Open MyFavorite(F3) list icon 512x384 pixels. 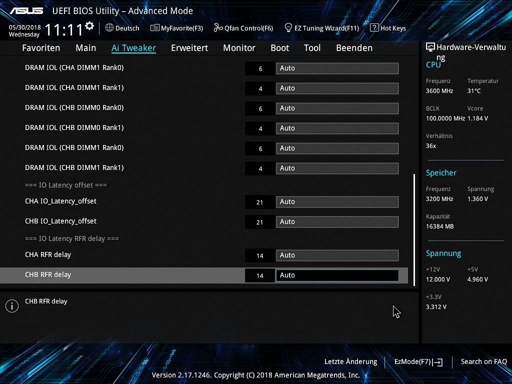(x=154, y=28)
